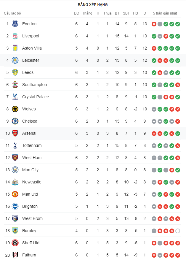
Task: Click Burnley's empty upcoming match circle
Action: pos(178,231)
